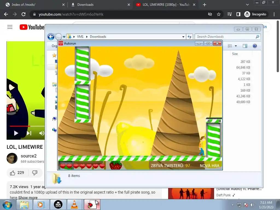Close the Index of /mods/ tab

63,5
